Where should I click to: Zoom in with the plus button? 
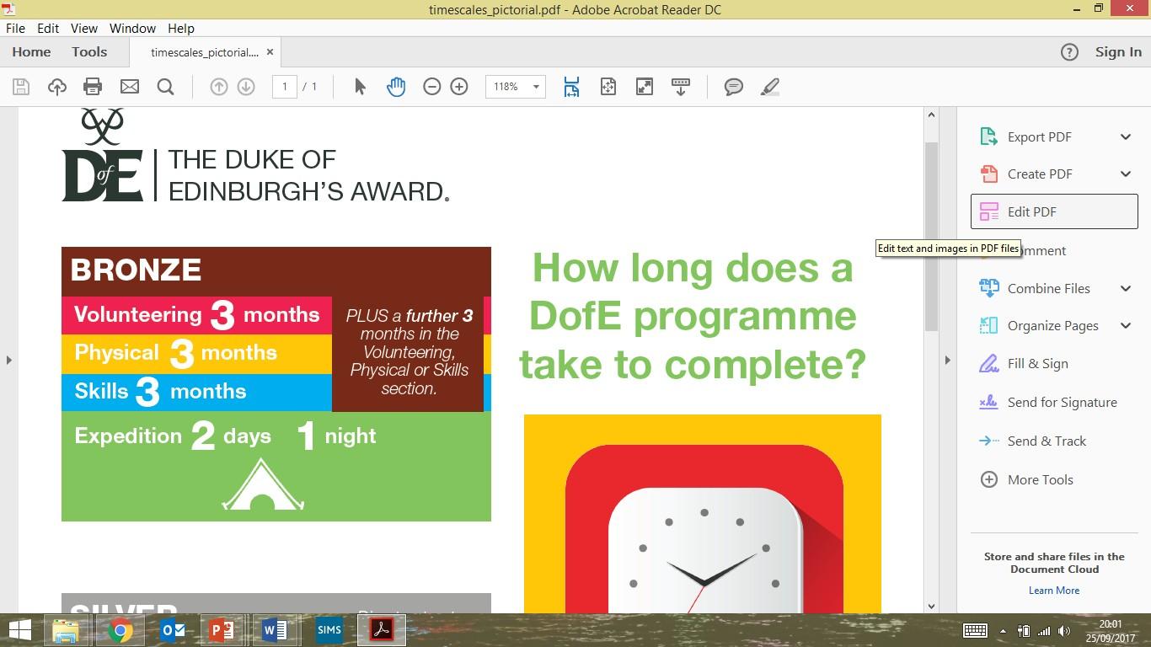[459, 87]
